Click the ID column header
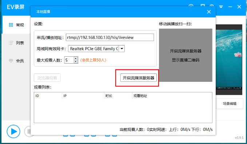This screenshot has height=144, width=247. [x=48, y=96]
